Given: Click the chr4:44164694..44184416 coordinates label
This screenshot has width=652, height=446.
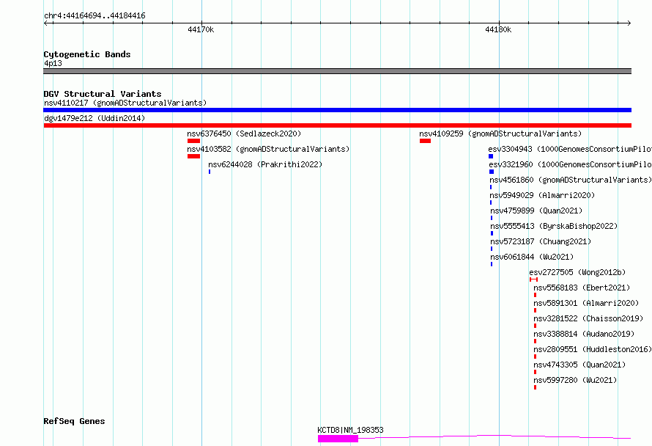Looking at the screenshot, I should click(95, 16).
